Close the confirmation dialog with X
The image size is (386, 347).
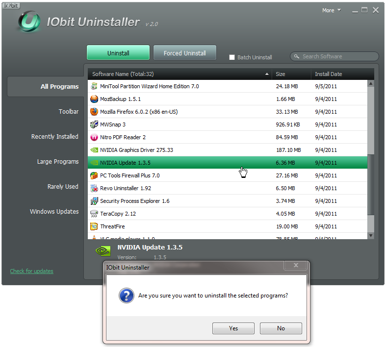296,265
